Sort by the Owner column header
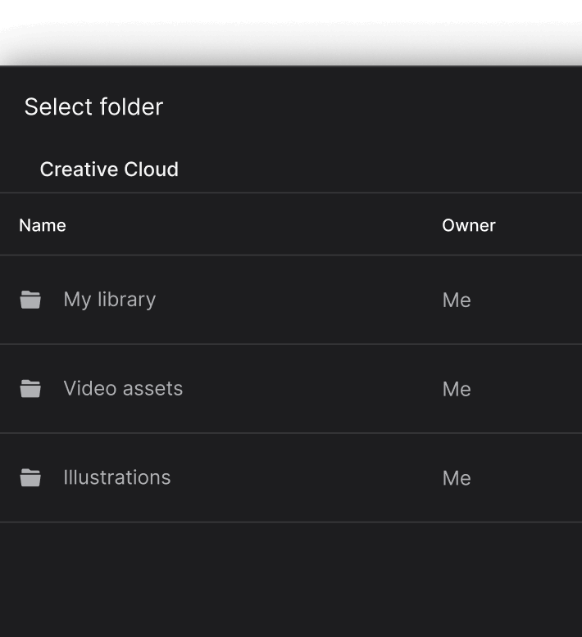 tap(469, 225)
